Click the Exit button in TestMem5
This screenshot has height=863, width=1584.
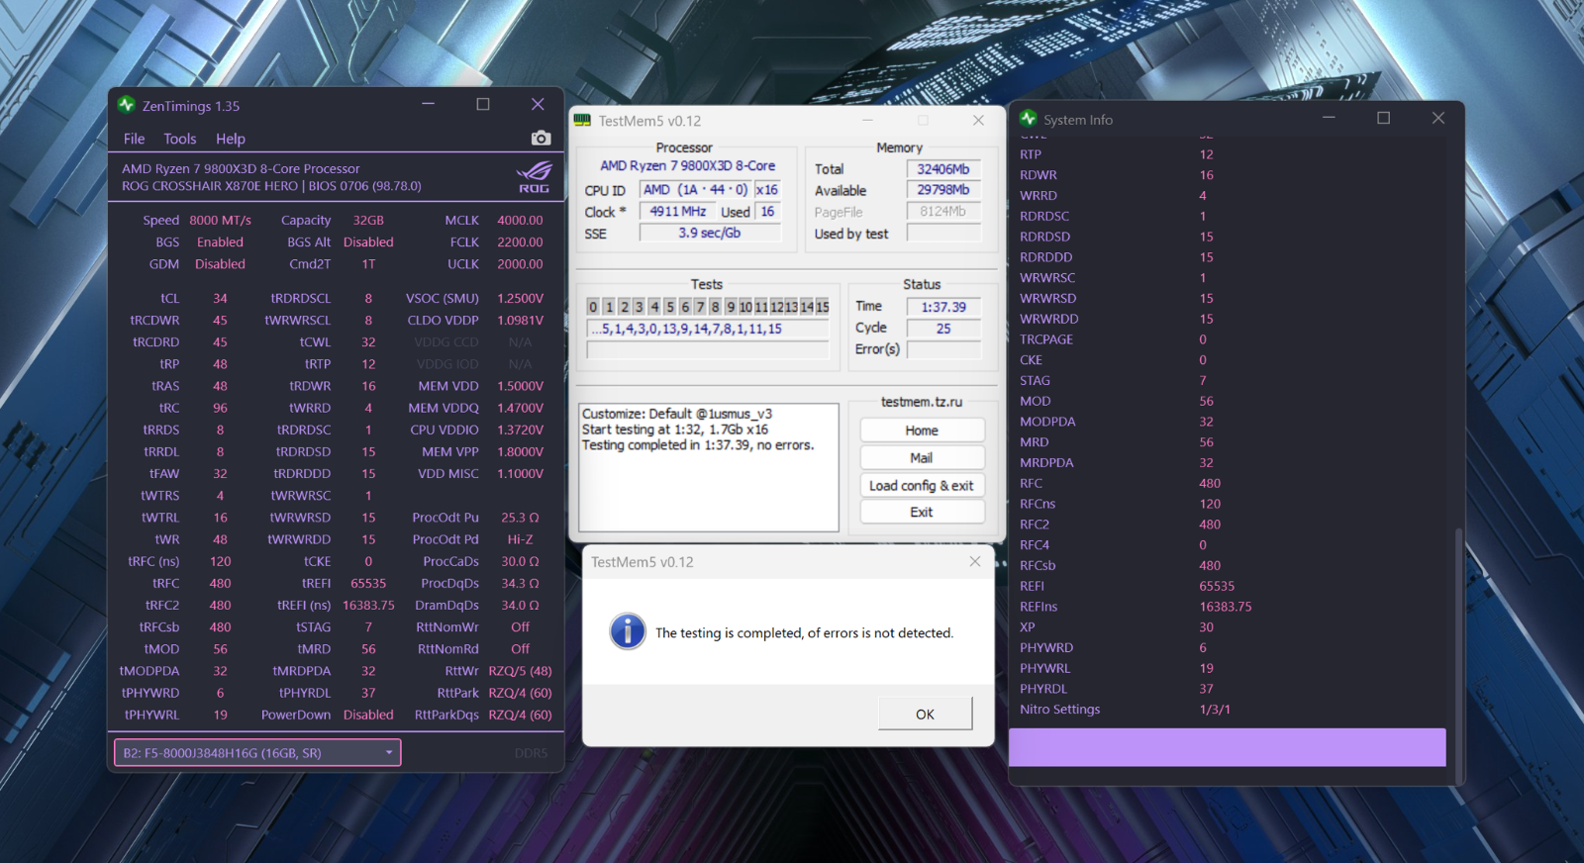pos(922,513)
